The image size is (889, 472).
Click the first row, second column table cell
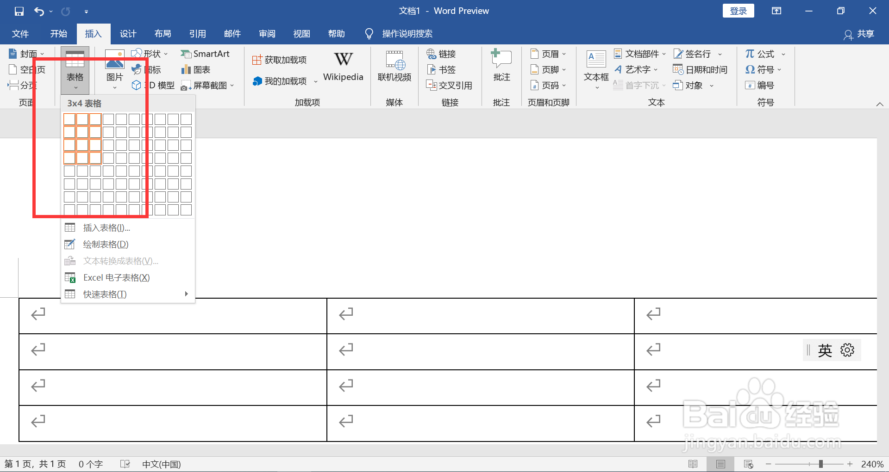click(x=480, y=316)
